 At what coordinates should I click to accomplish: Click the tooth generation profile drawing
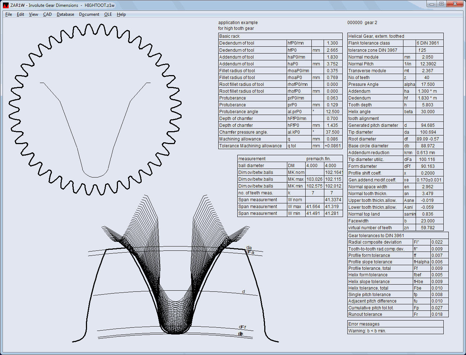tap(175, 269)
